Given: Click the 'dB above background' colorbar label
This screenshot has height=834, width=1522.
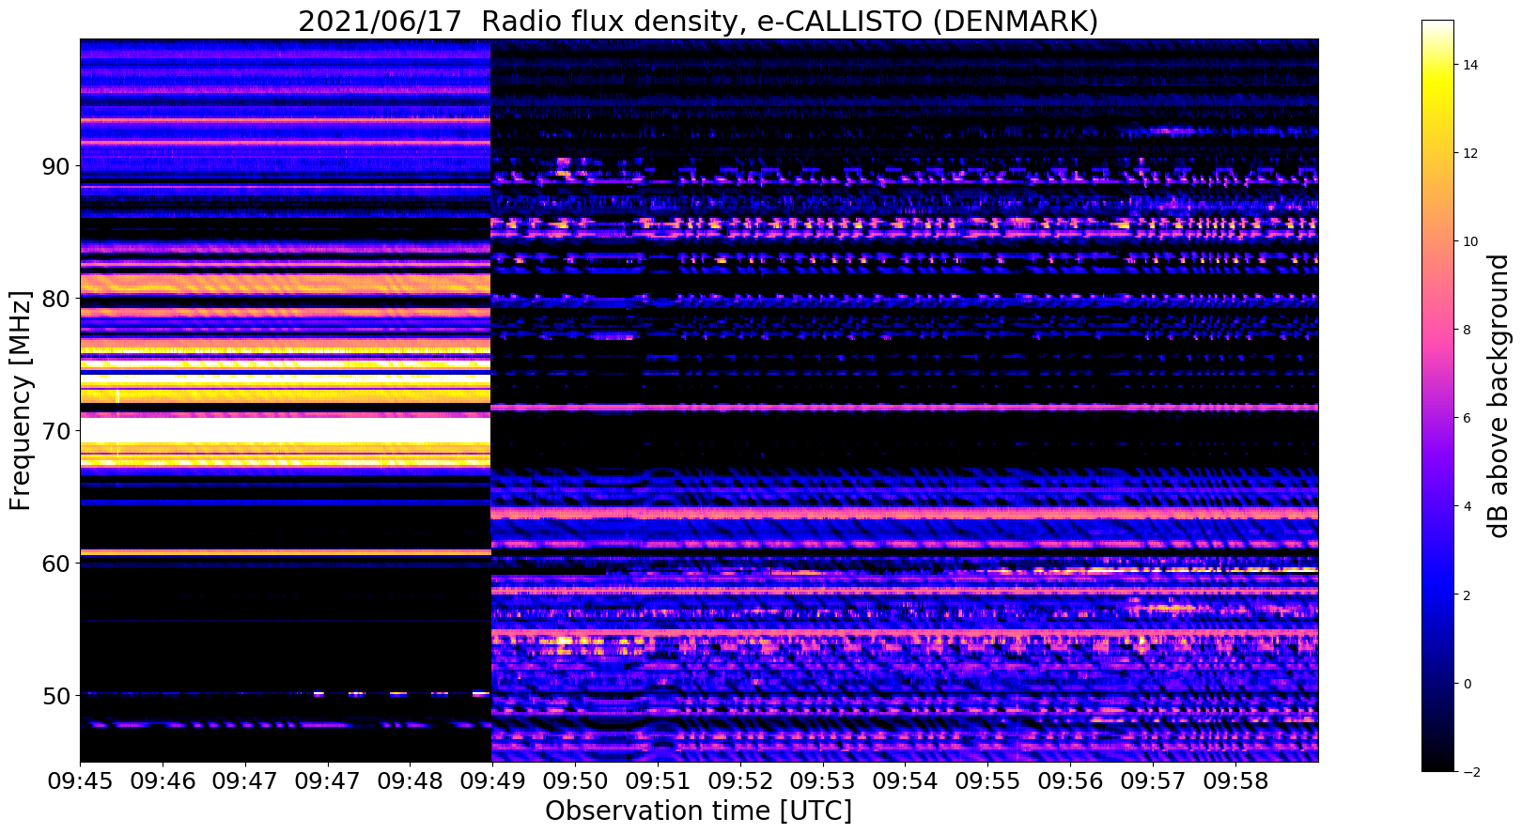Looking at the screenshot, I should (1498, 395).
